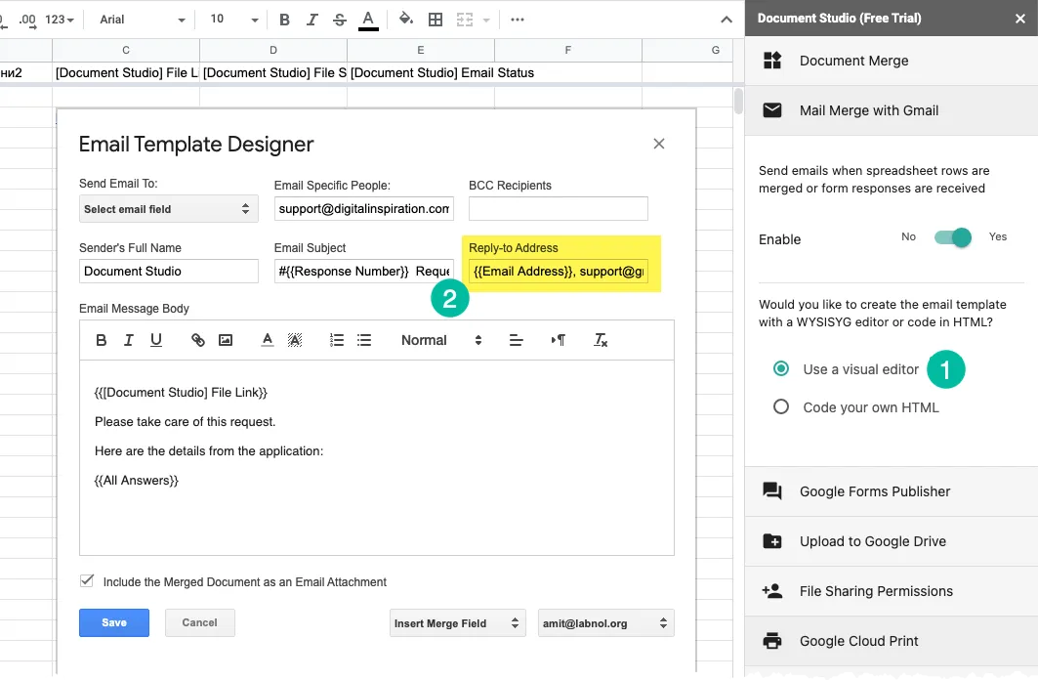1038x681 pixels.
Task: Cancel the email template dialog
Action: 199,622
